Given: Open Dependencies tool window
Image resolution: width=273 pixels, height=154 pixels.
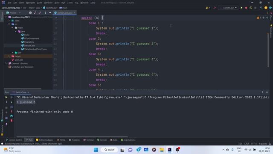Looking at the screenshot, I should (x=128, y=140).
